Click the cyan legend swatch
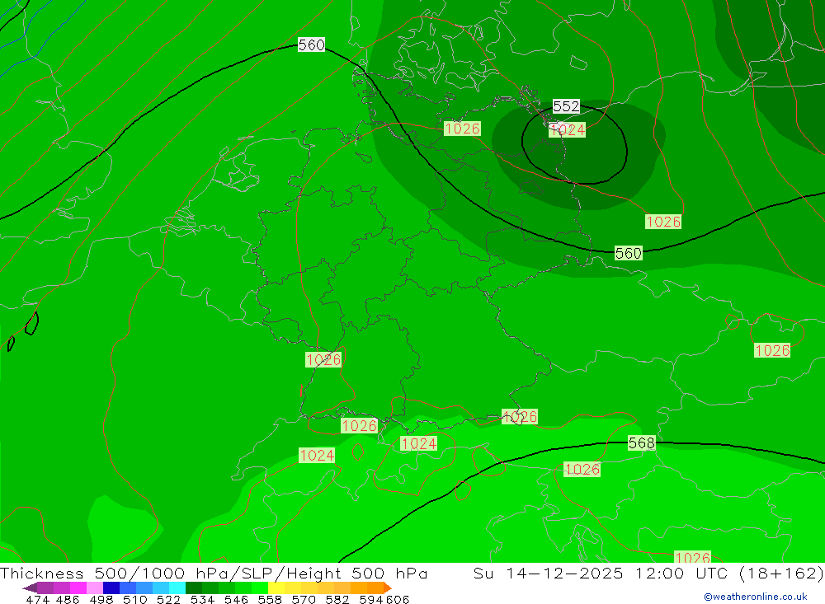Image resolution: width=825 pixels, height=604 pixels. click(177, 588)
